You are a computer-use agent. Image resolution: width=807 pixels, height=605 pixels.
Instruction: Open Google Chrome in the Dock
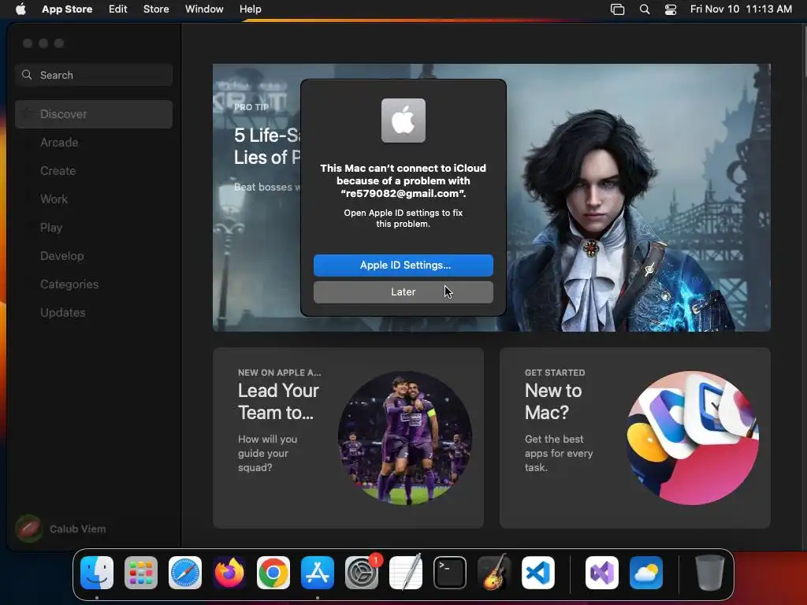(x=273, y=573)
